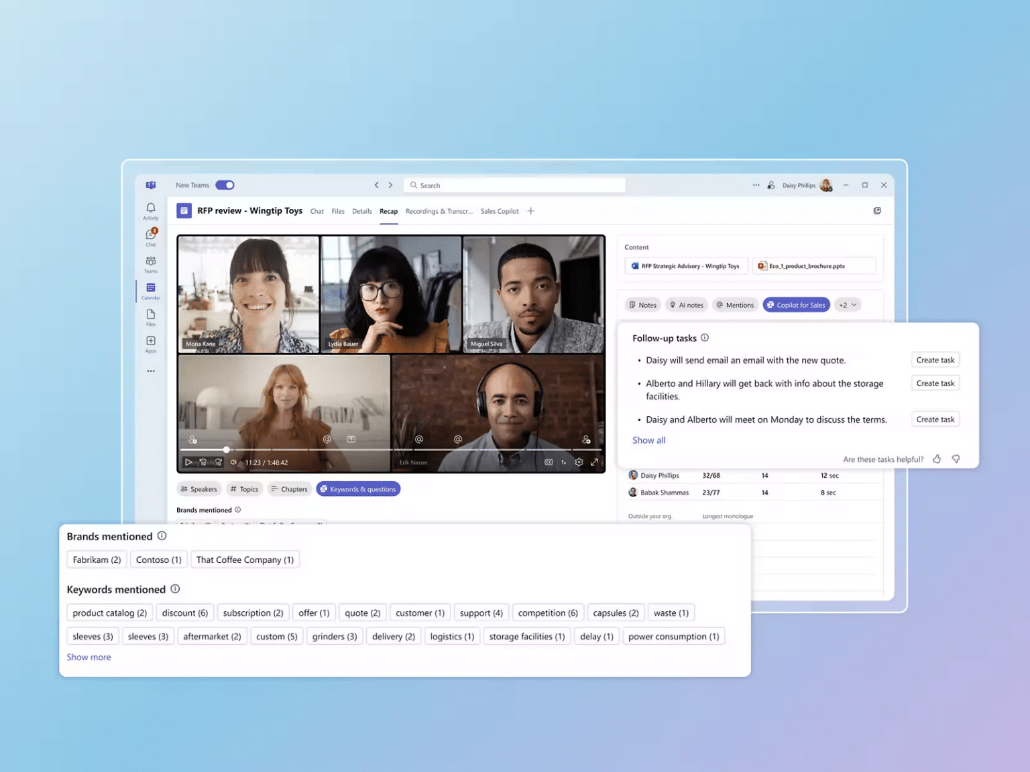
Task: Switch to the Recap tab
Action: [388, 211]
